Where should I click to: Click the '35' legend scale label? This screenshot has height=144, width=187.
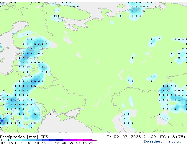pyautogui.click(x=71, y=143)
